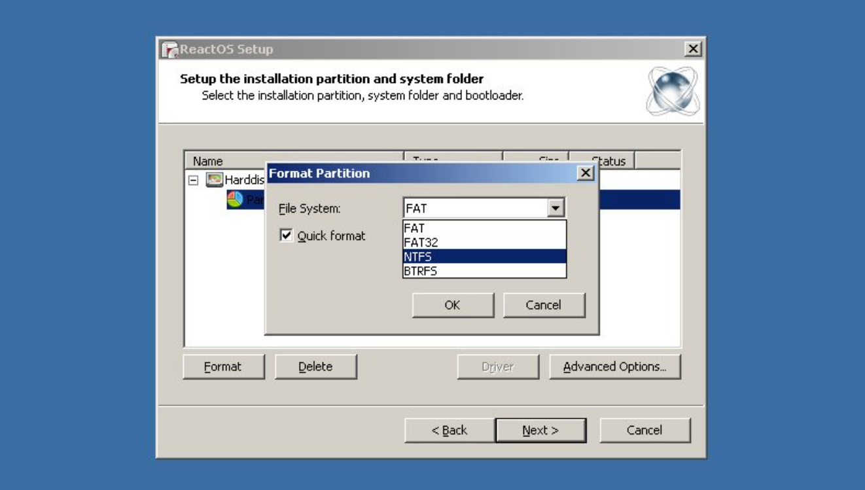Click the Harddisk drive icon
The height and width of the screenshot is (490, 865).
[215, 179]
